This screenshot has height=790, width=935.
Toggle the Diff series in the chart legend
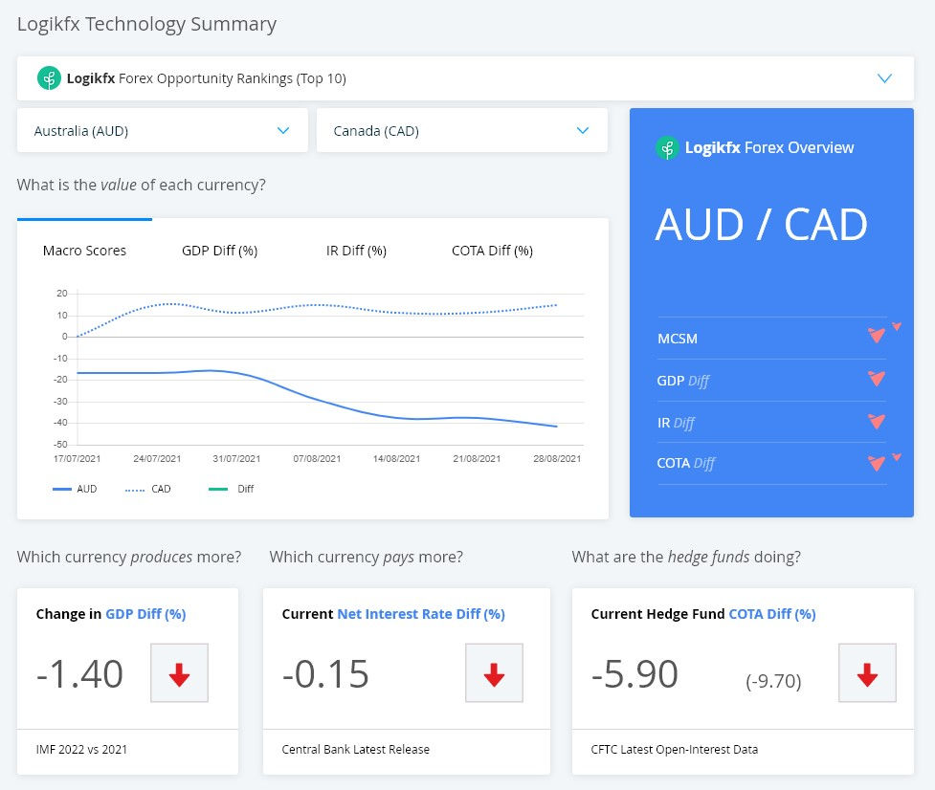(x=232, y=489)
